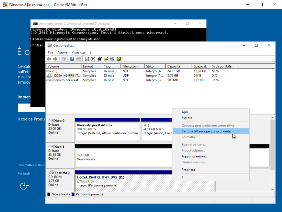Open the ? help menu in menu bar
This screenshot has height=212, width=282.
click(91, 52)
